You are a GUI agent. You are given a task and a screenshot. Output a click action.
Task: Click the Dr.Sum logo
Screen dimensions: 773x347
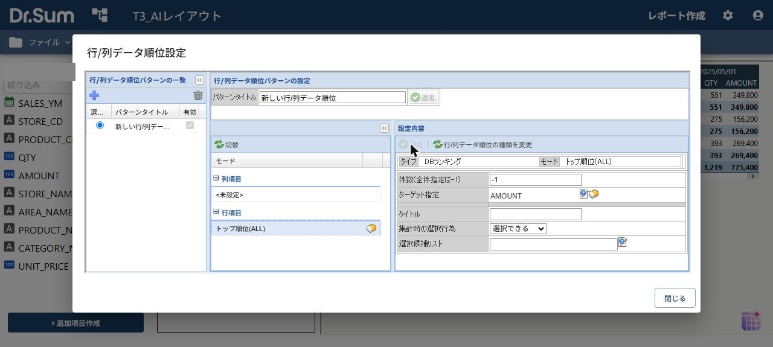pyautogui.click(x=42, y=16)
